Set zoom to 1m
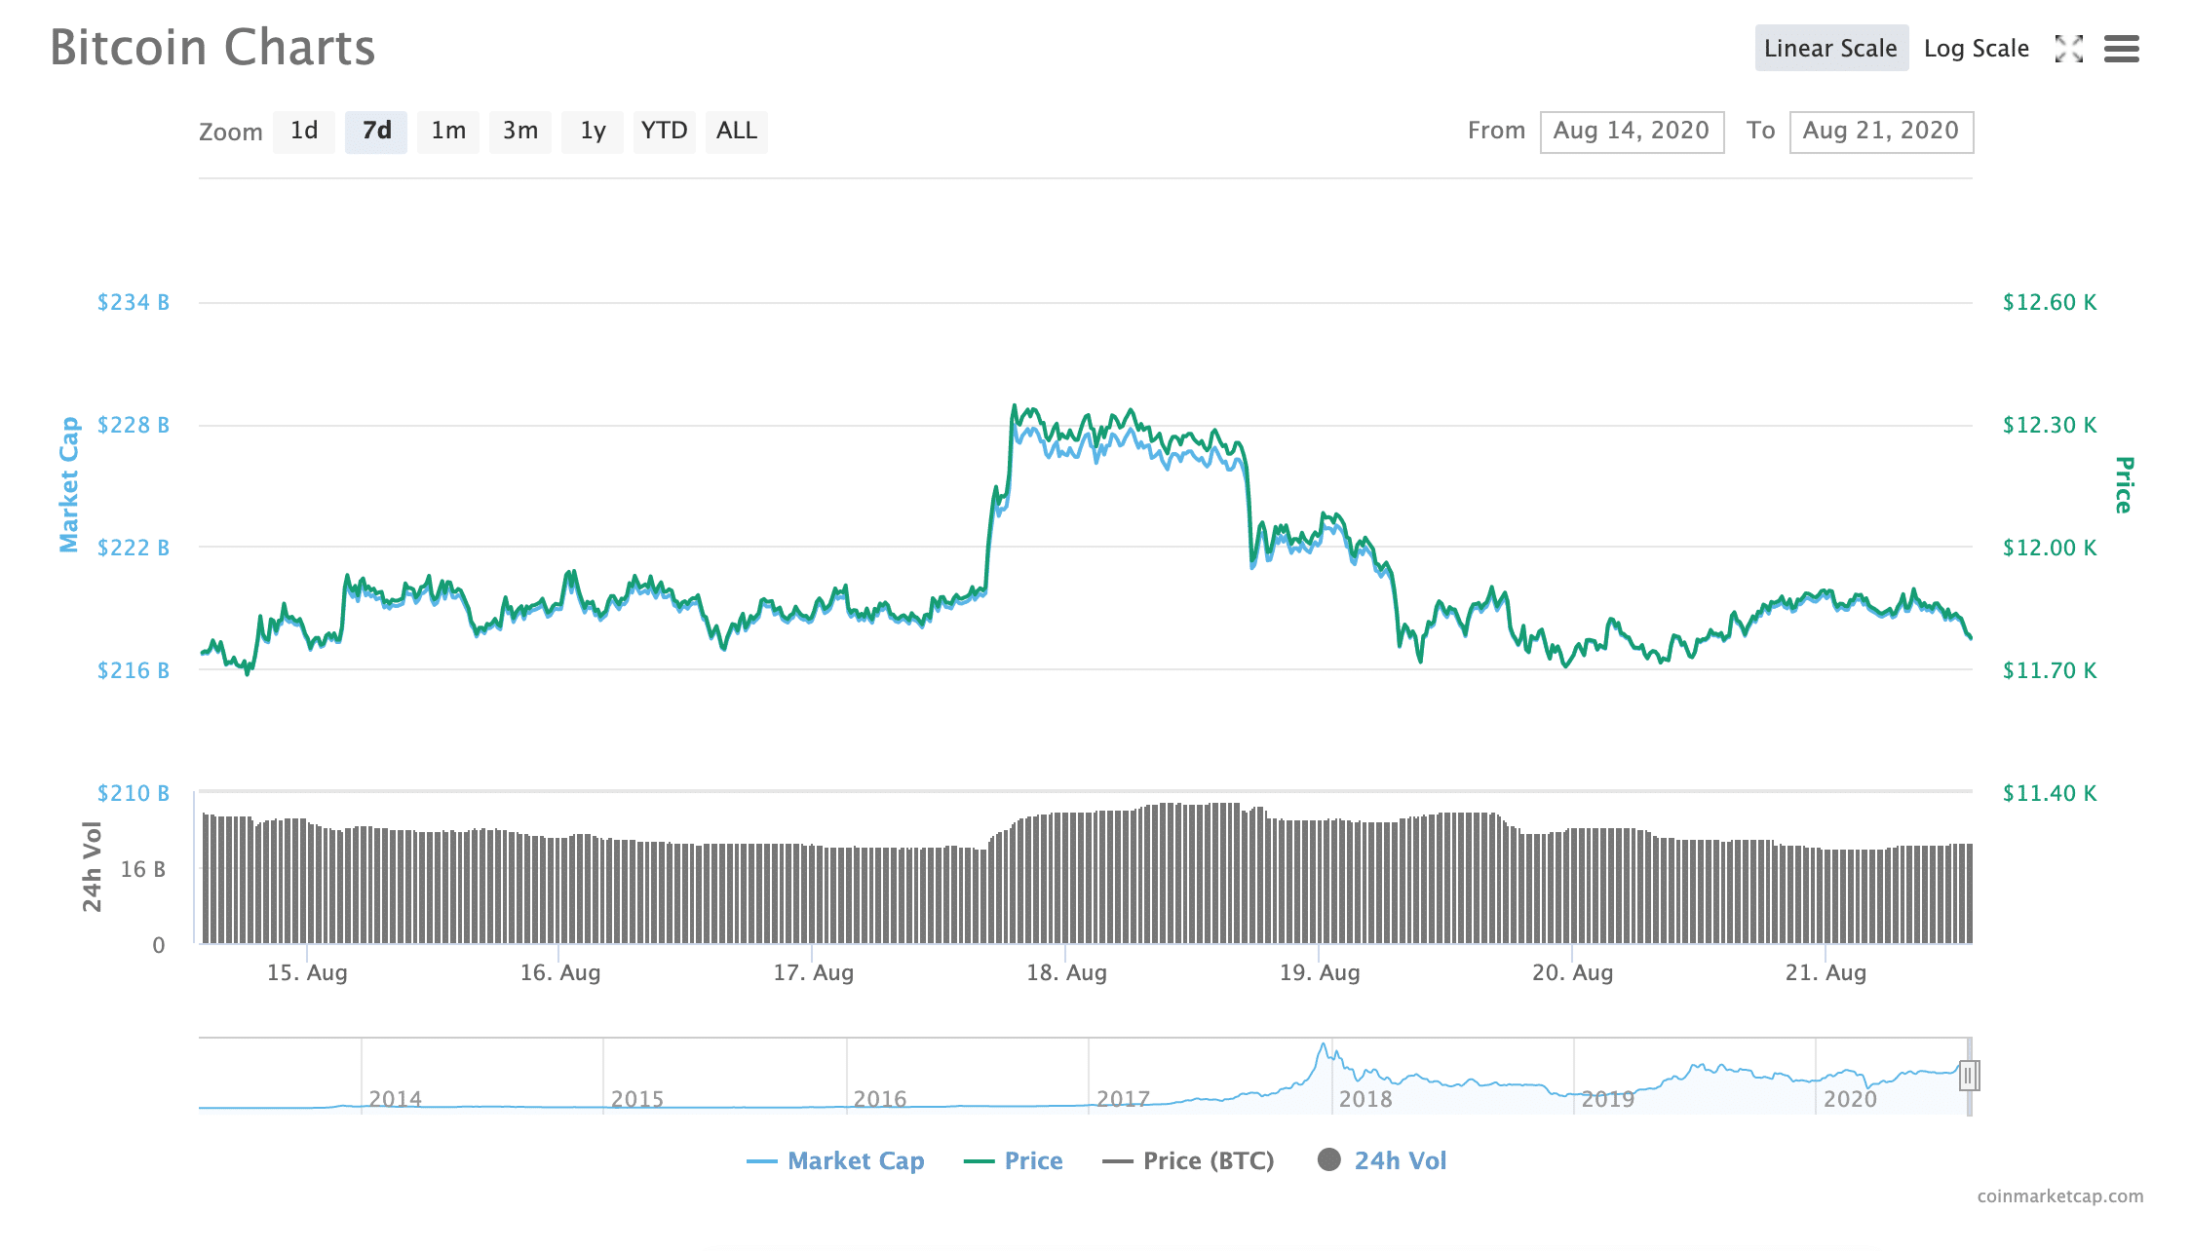Screen dimensions: 2191x1251 tap(448, 132)
